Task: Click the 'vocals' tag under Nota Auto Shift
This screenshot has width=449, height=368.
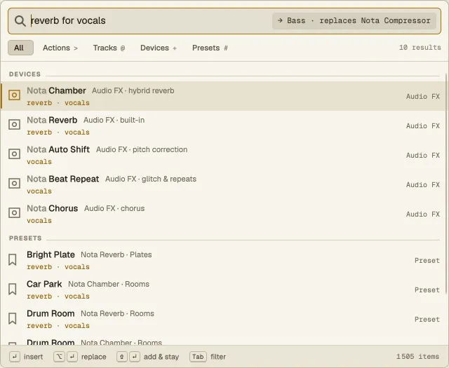Action: 39,162
